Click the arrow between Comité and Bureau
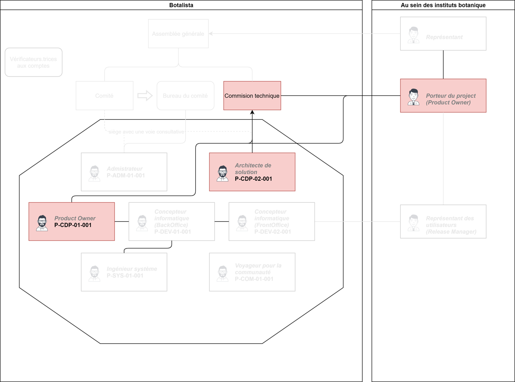515x382 pixels. point(145,96)
